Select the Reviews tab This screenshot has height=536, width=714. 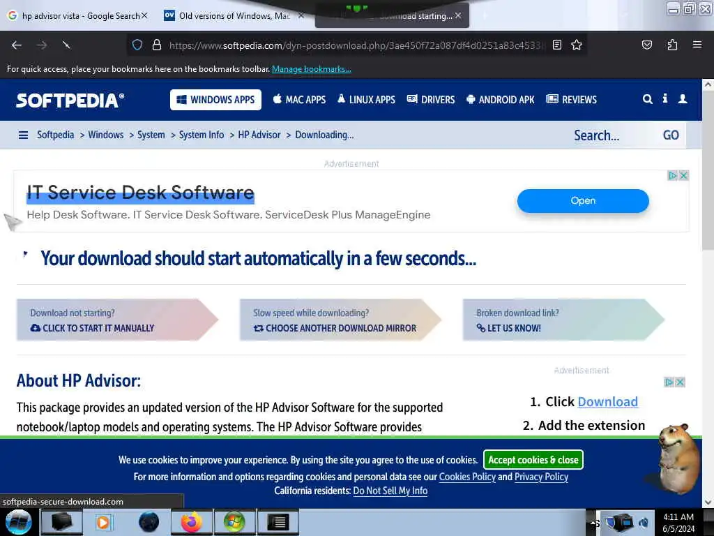point(572,99)
